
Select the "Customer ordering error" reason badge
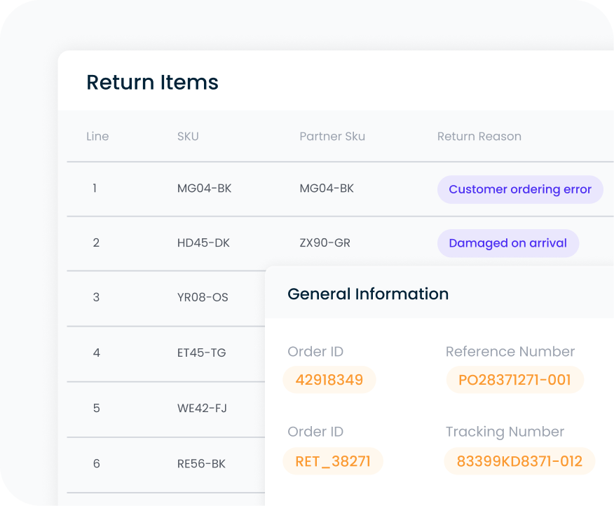click(x=520, y=189)
